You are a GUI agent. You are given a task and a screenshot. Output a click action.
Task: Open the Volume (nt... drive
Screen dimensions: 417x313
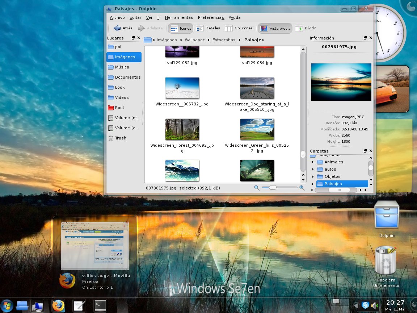coord(124,118)
